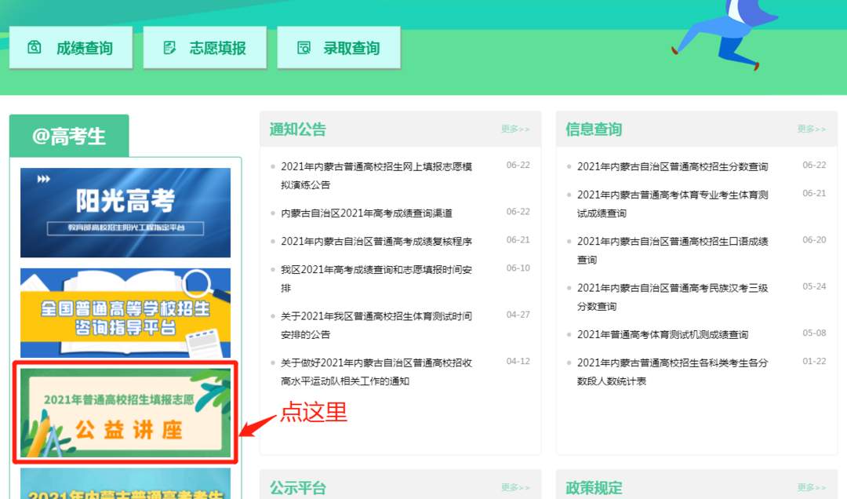
Task: Open 全国普通高等学校招生咨询指导平台 banner
Action: [125, 313]
